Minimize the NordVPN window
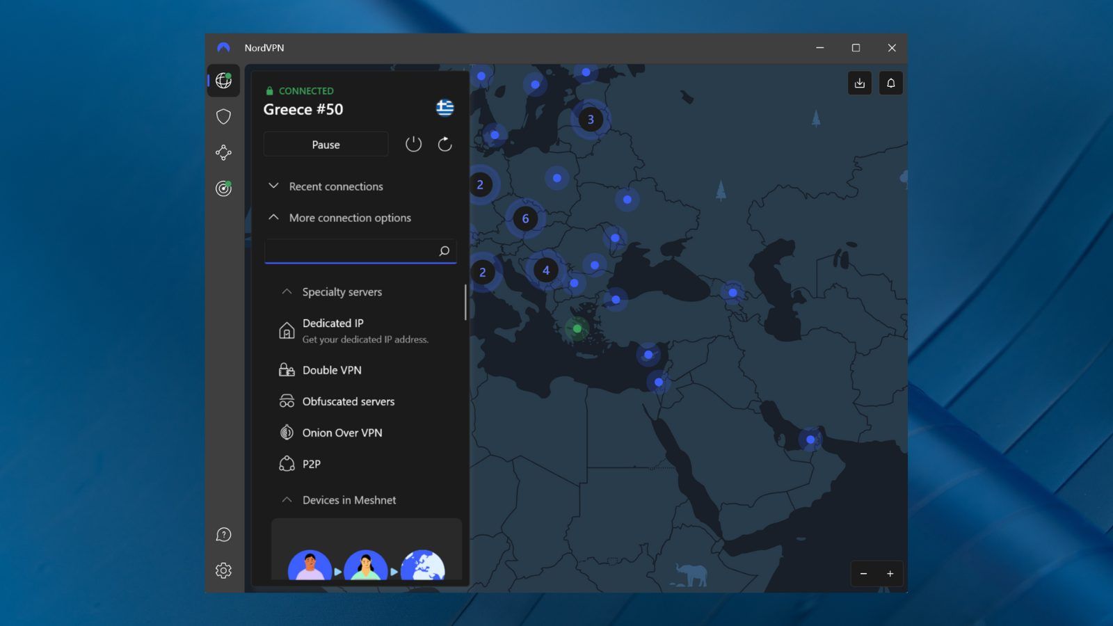The width and height of the screenshot is (1113, 626). [820, 48]
